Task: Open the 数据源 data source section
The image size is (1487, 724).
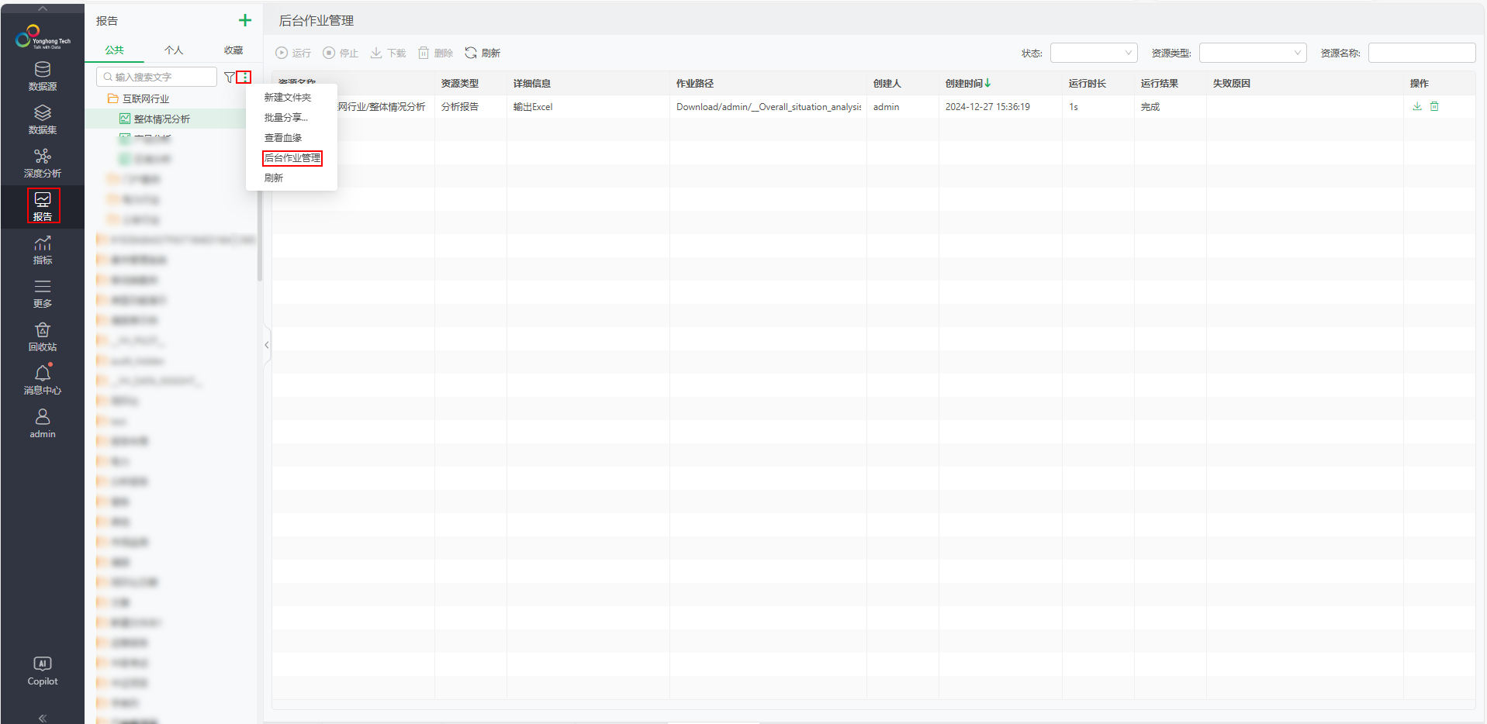Action: [43, 76]
